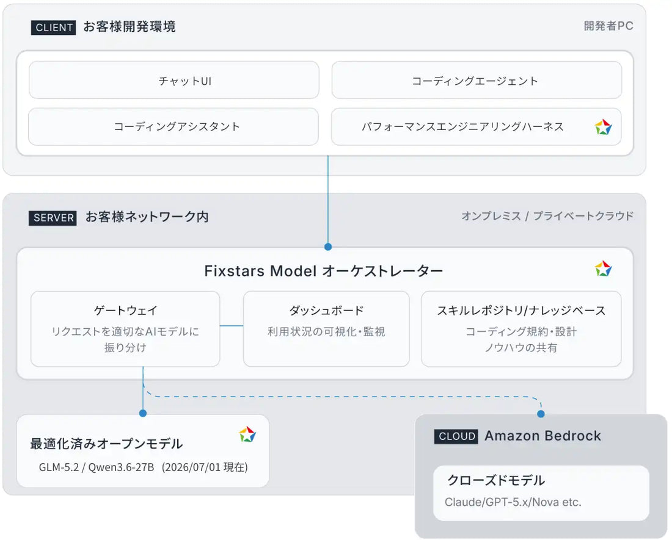This screenshot has height=540, width=672.
Task: Select the コーディングエージェント box
Action: [x=477, y=80]
